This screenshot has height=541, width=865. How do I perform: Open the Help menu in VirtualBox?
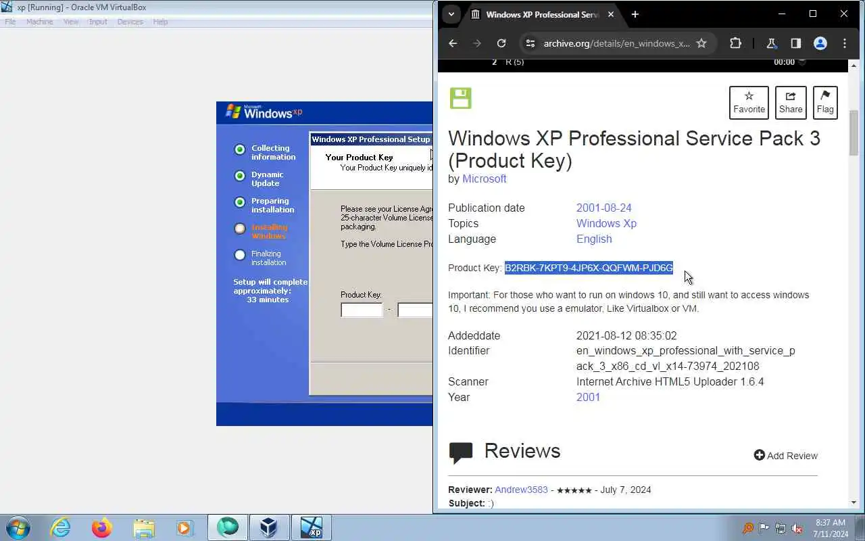click(160, 22)
